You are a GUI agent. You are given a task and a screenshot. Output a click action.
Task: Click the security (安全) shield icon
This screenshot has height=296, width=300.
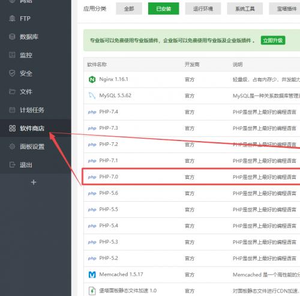(x=12, y=73)
